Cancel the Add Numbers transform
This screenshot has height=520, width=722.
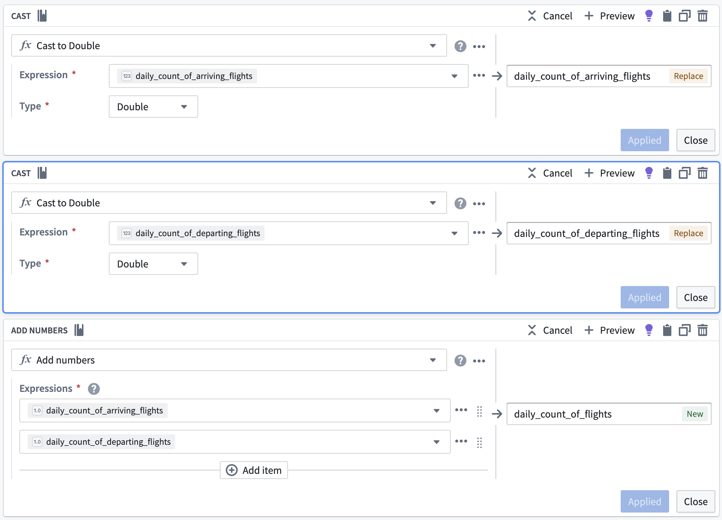[550, 330]
